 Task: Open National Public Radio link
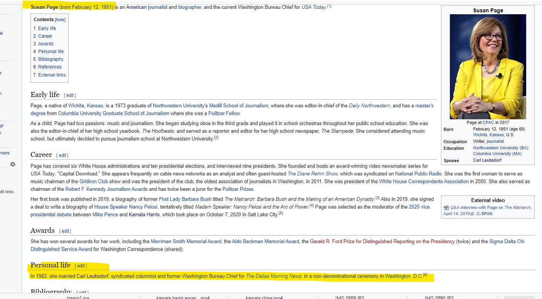click(418, 174)
